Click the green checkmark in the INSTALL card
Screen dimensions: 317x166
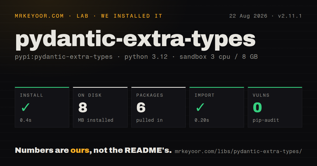26,107
